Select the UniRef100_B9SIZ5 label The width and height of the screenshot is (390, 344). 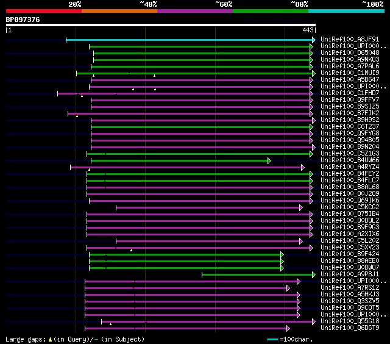[350, 107]
